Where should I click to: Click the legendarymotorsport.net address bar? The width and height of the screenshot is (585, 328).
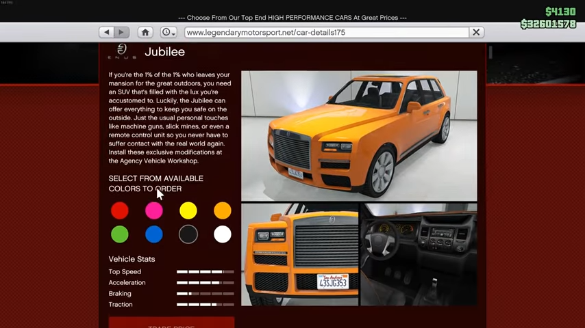pyautogui.click(x=327, y=32)
